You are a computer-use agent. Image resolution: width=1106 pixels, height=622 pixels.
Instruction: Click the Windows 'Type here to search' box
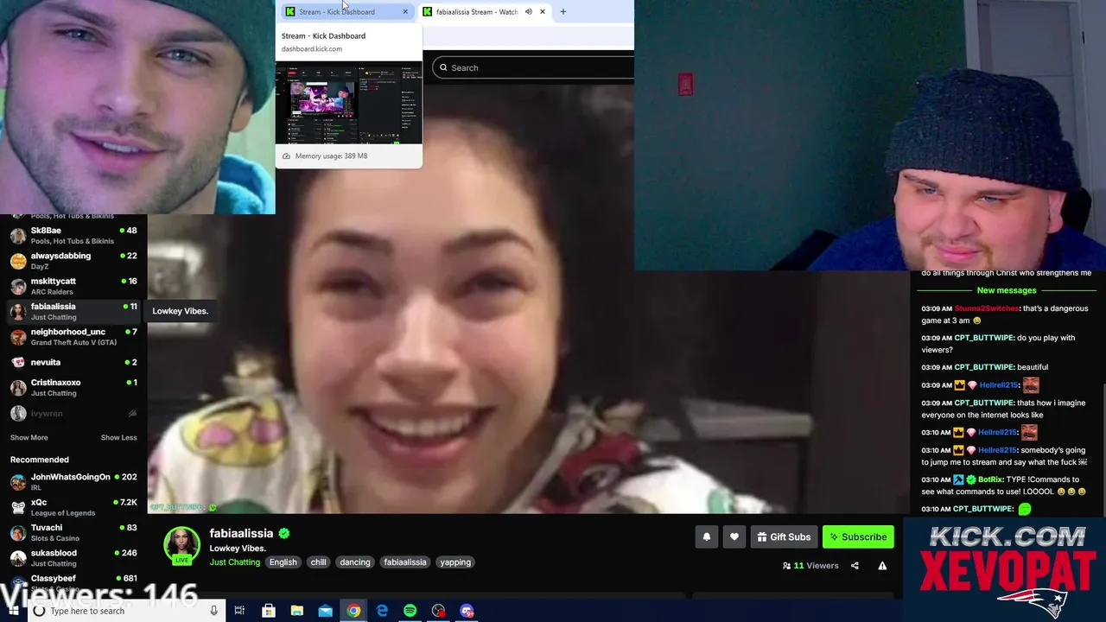[x=125, y=611]
